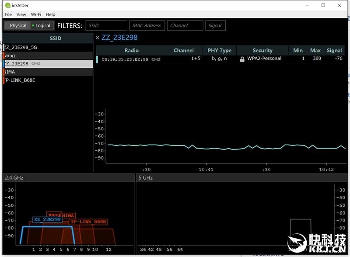Click the TP-LINK_B68E label in 2.4 GHz chart
This screenshot has height=257, width=350.
(x=88, y=222)
